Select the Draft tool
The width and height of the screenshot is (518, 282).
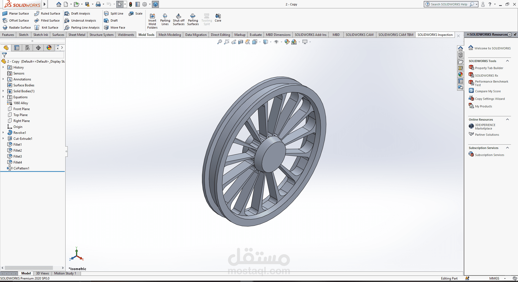point(111,21)
